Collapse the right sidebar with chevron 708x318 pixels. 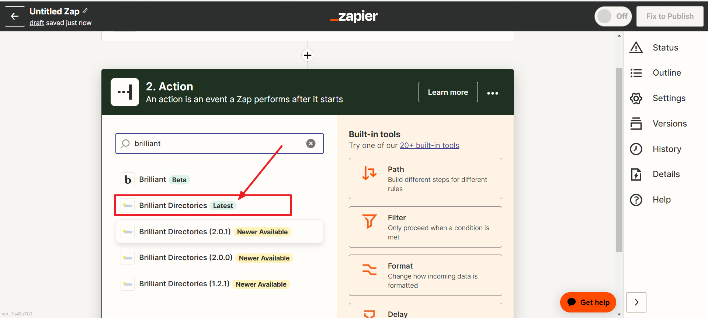[x=636, y=302]
